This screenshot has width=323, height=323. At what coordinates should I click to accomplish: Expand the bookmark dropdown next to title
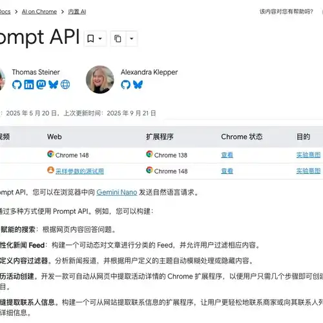95,39
